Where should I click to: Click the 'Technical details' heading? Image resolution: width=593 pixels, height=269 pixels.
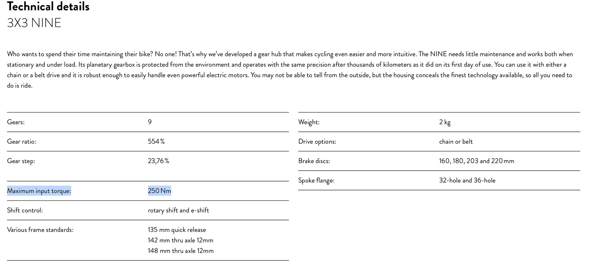[x=48, y=7]
